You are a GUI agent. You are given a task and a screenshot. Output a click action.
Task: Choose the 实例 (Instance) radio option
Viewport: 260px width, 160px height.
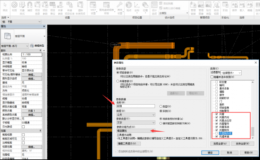pos(161,111)
